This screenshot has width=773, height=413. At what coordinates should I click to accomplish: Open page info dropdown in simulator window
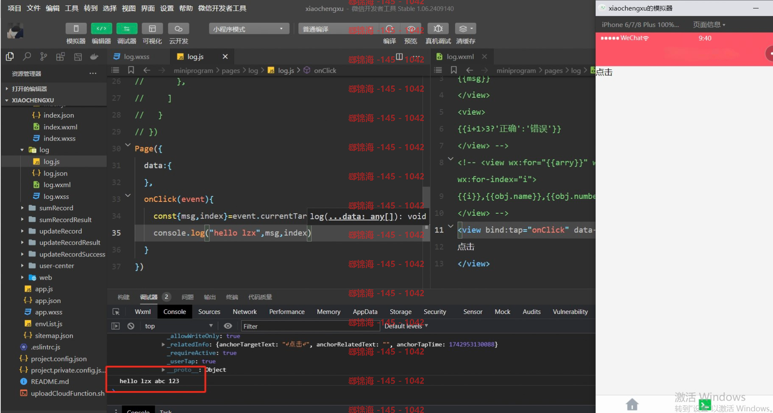click(x=709, y=25)
